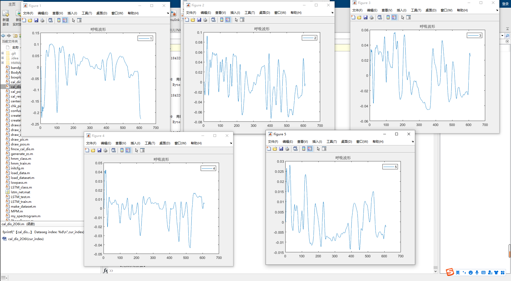Save Figure 1 using the floppy disk icon
The height and width of the screenshot is (281, 511).
point(36,20)
